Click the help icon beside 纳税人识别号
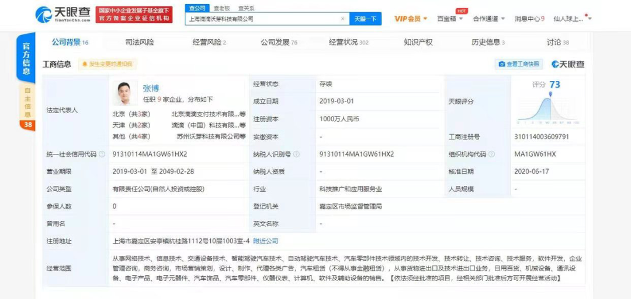The image size is (631, 299). [x=297, y=154]
